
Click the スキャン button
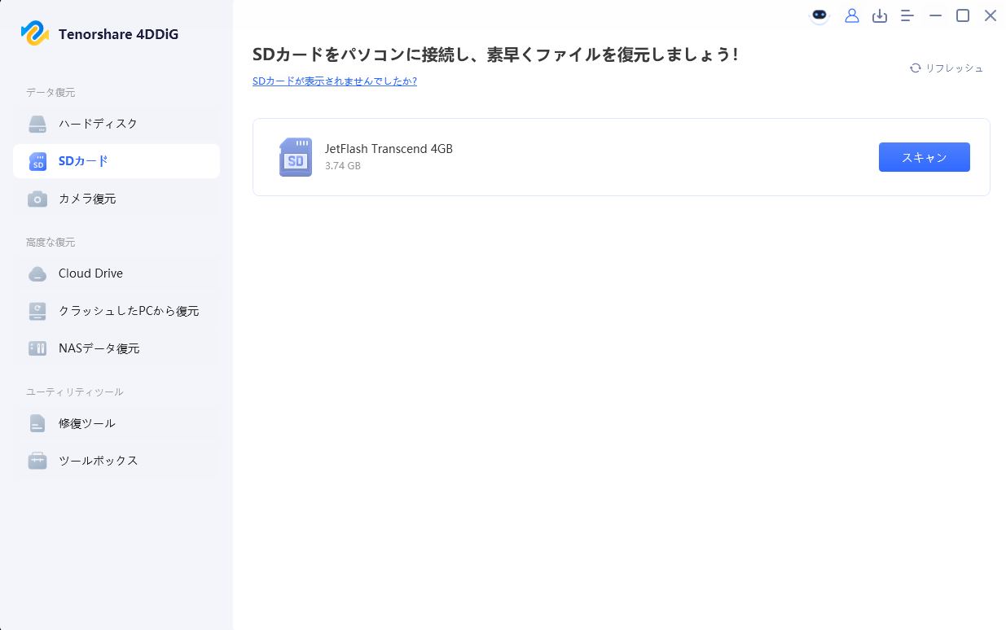tap(925, 157)
